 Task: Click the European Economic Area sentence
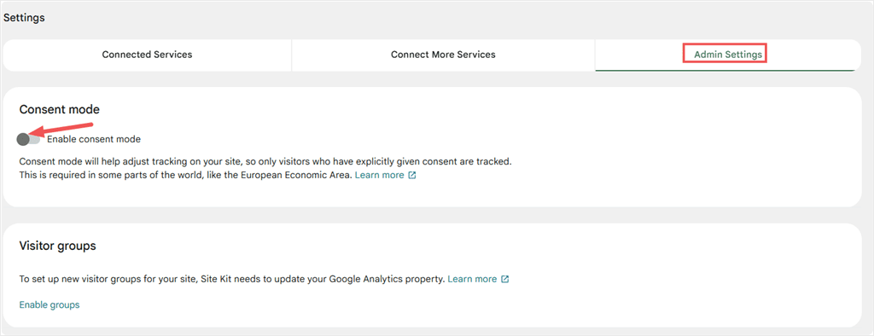pyautogui.click(x=185, y=175)
